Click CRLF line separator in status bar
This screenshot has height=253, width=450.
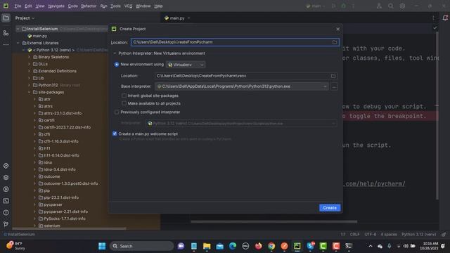tap(354, 234)
